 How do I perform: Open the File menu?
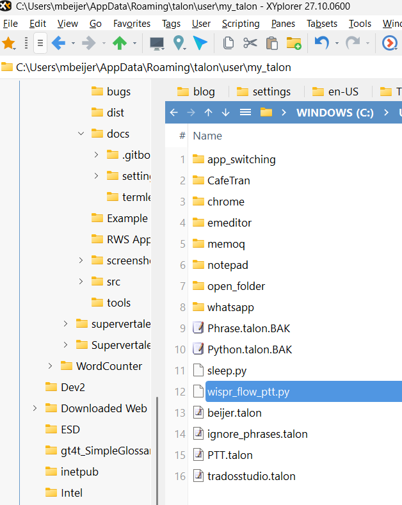[x=10, y=24]
